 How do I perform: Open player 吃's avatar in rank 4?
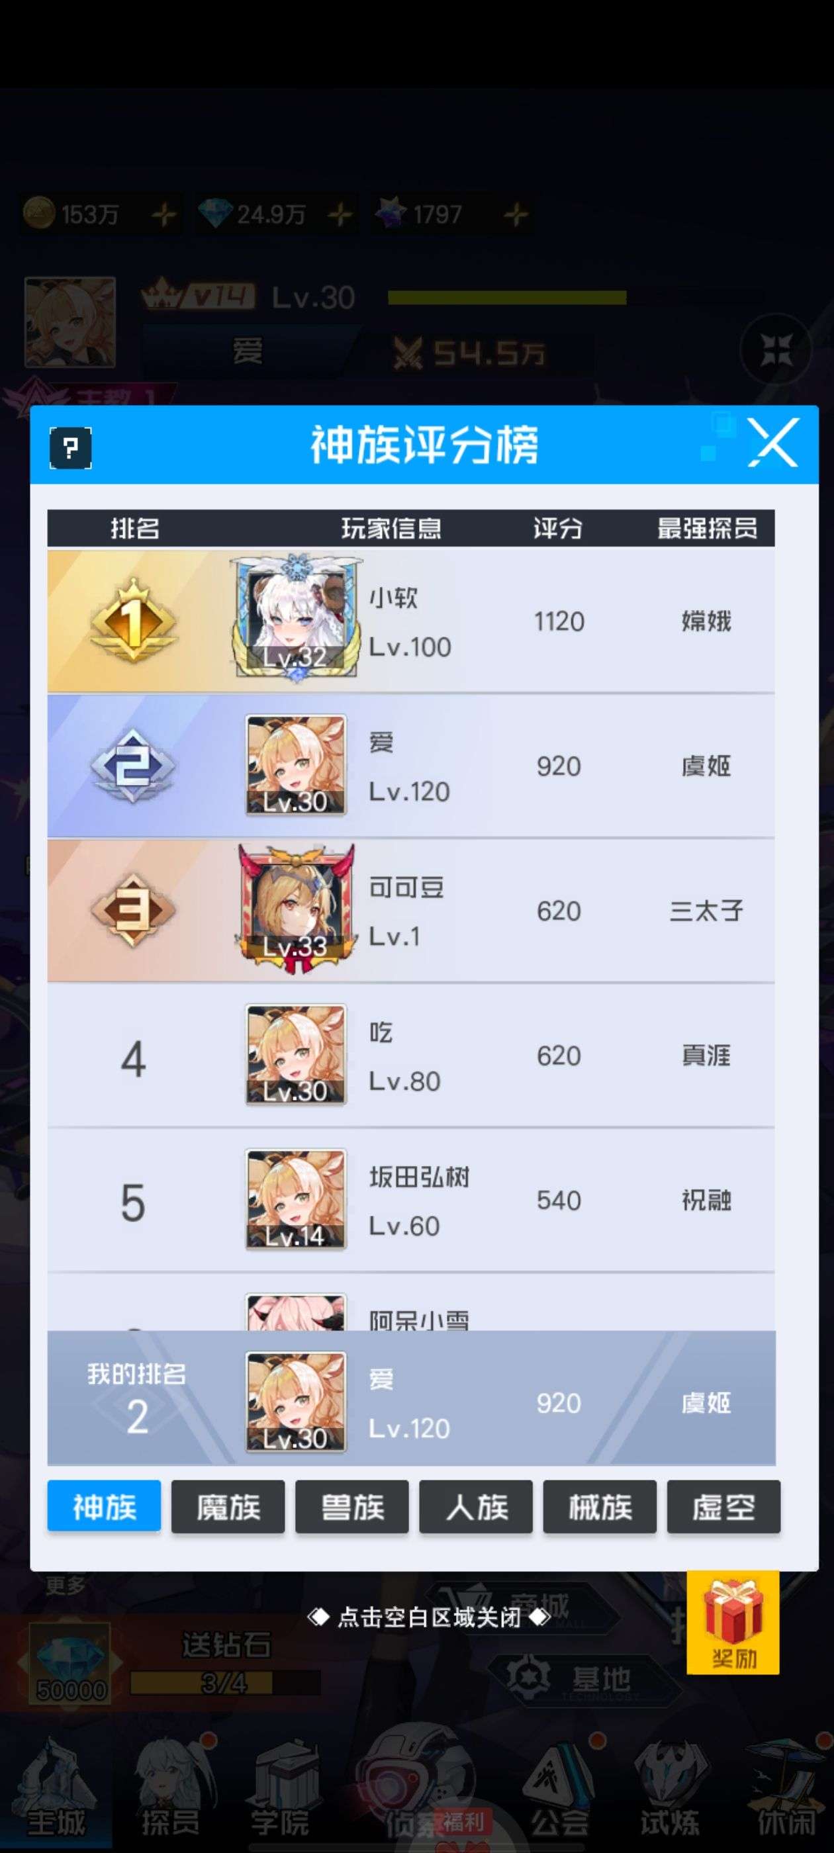(296, 1054)
